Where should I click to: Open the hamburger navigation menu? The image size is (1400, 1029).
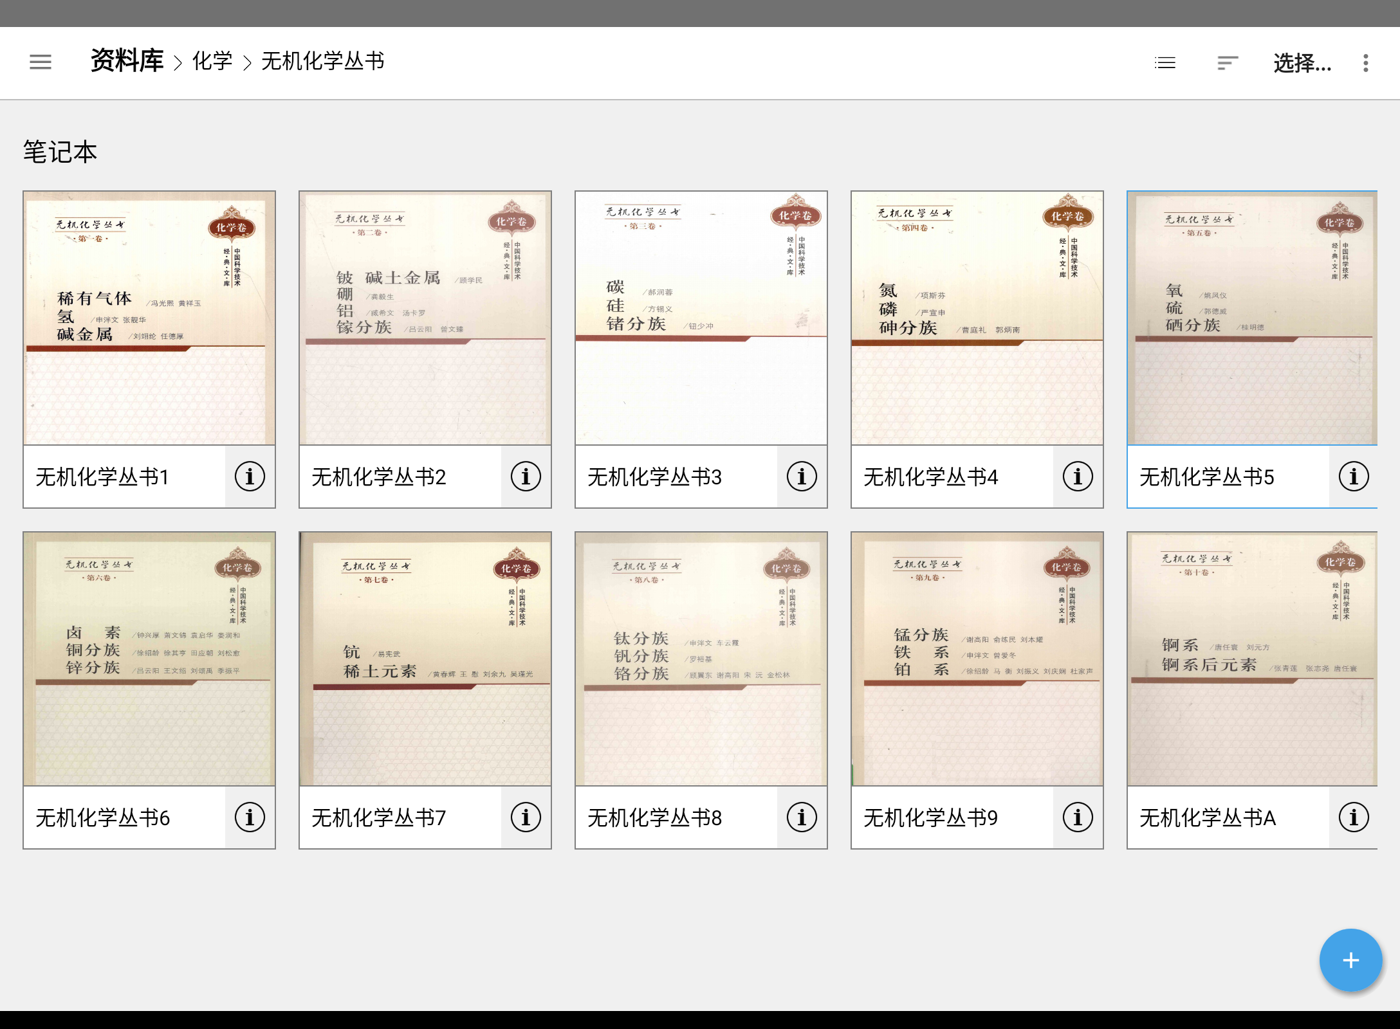(41, 62)
